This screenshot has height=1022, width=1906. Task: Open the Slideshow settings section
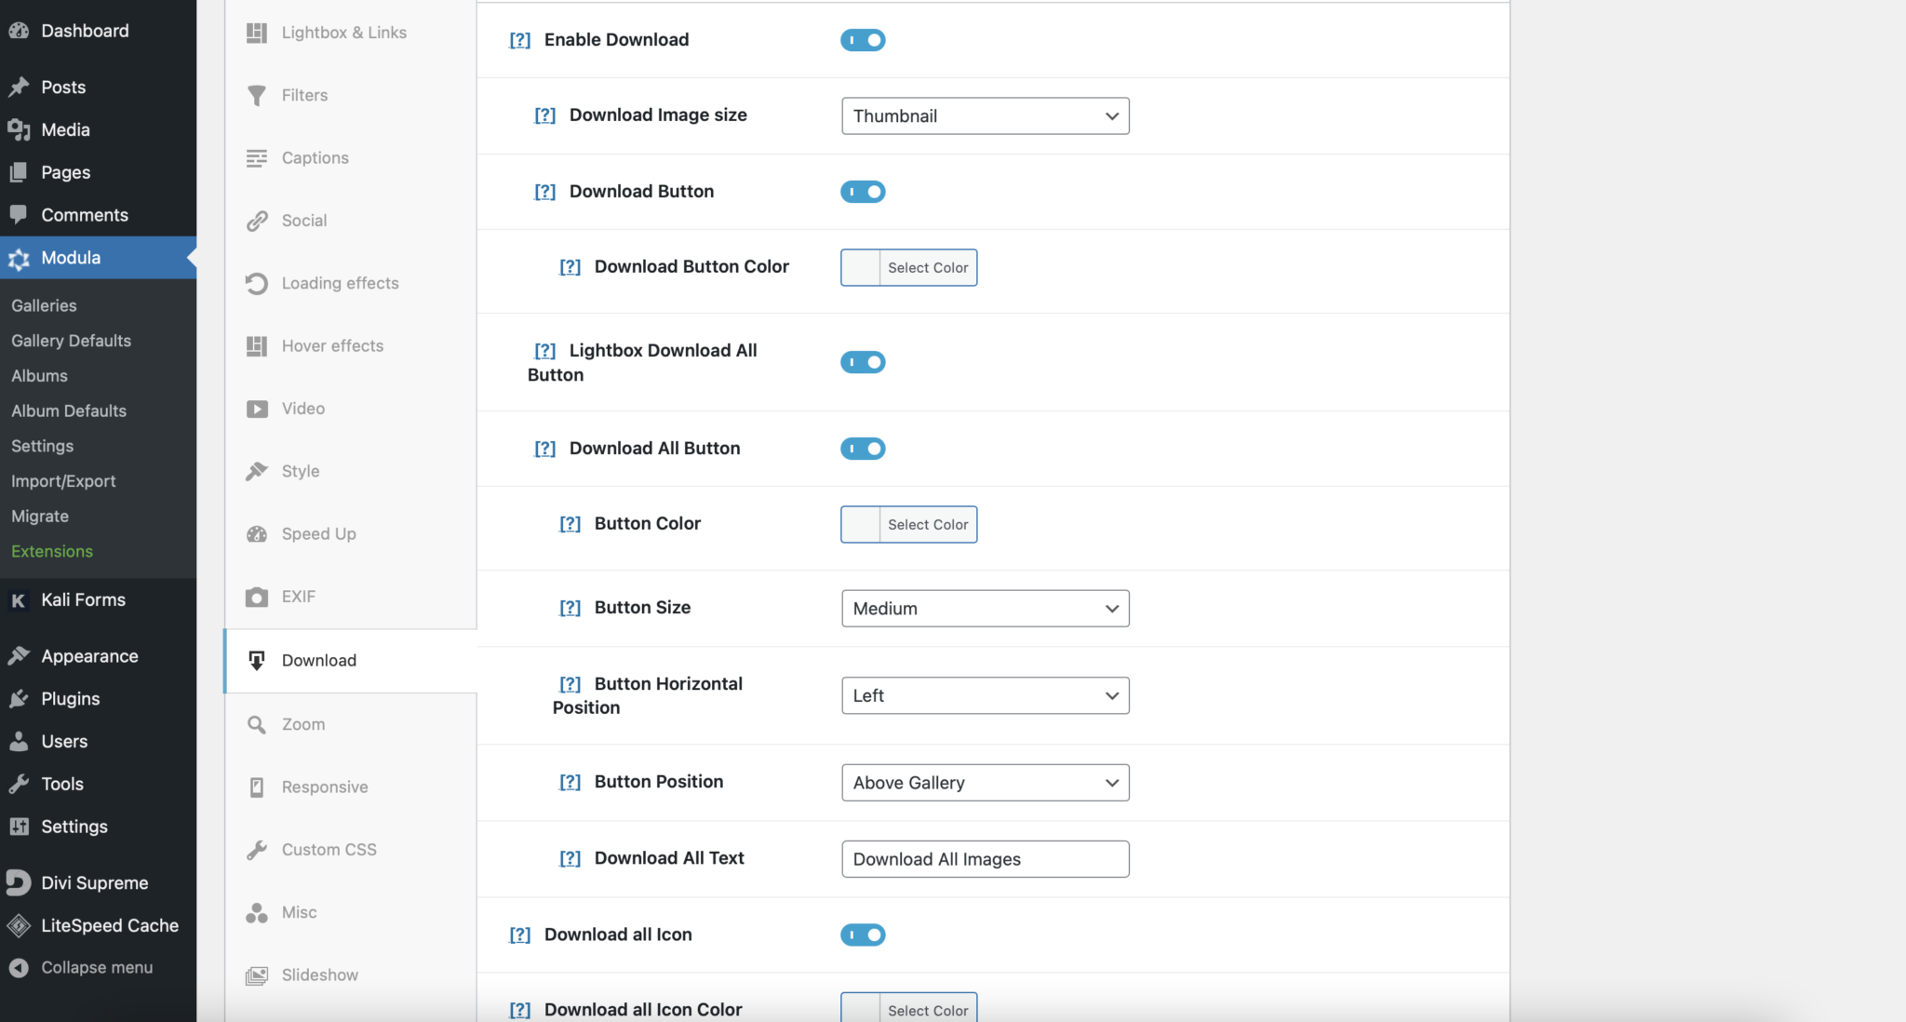[319, 974]
